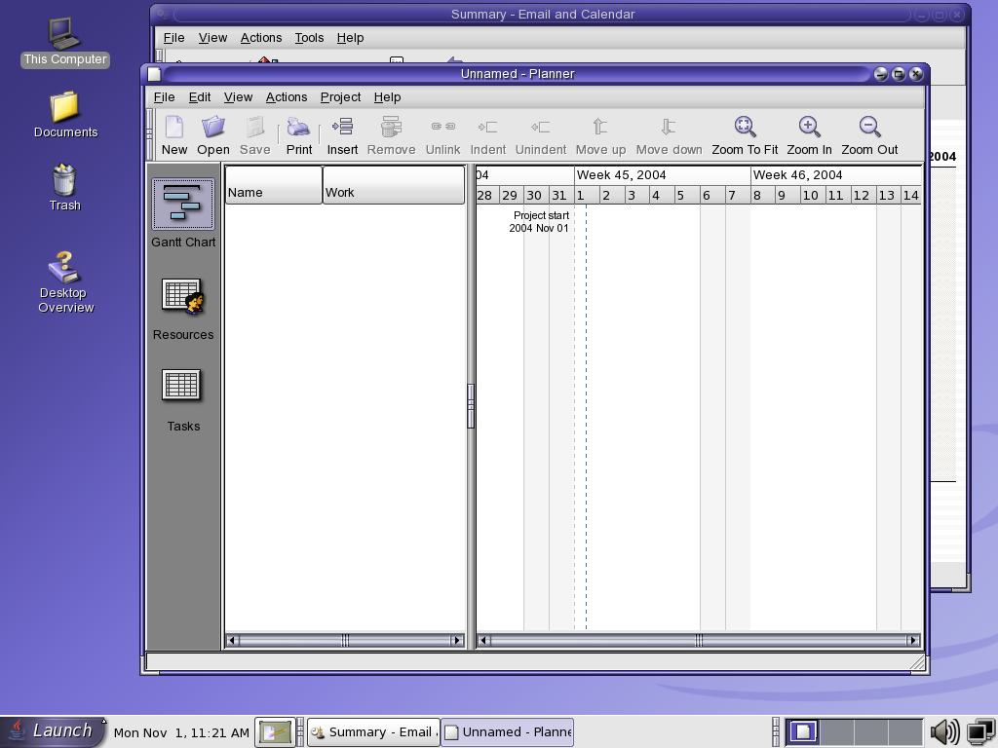Click the Name column header
Image resolution: width=998 pixels, height=748 pixels.
(274, 185)
